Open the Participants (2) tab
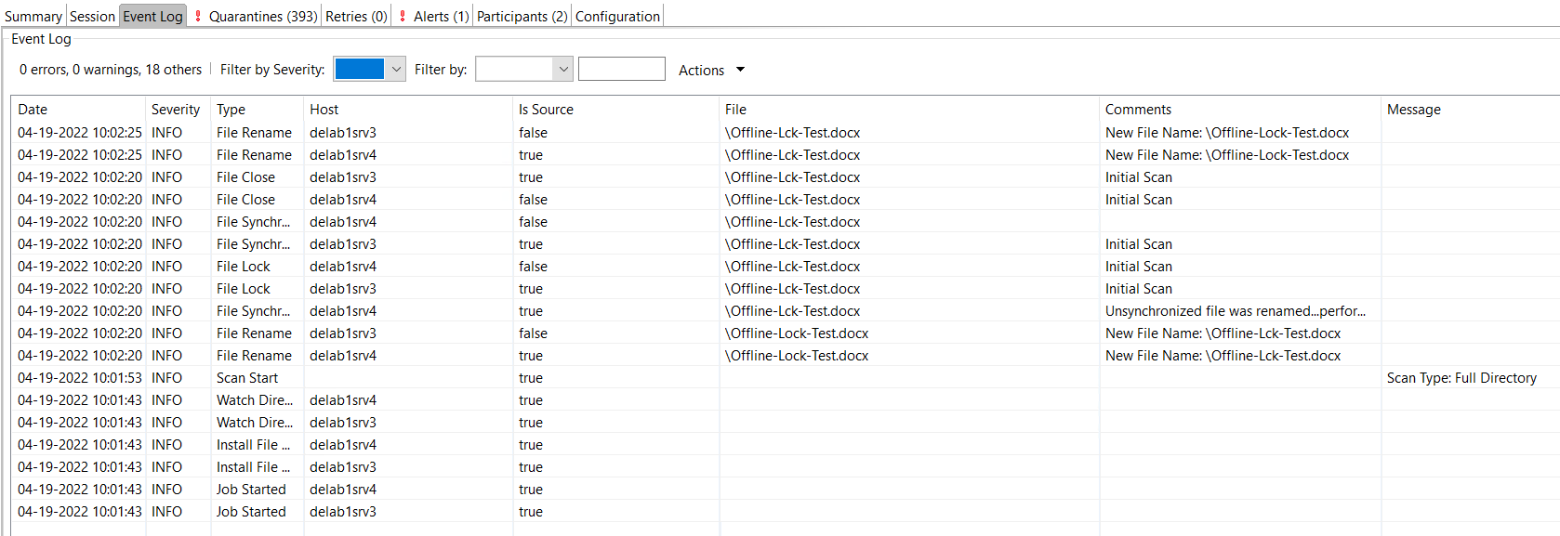The width and height of the screenshot is (1560, 536). click(522, 17)
